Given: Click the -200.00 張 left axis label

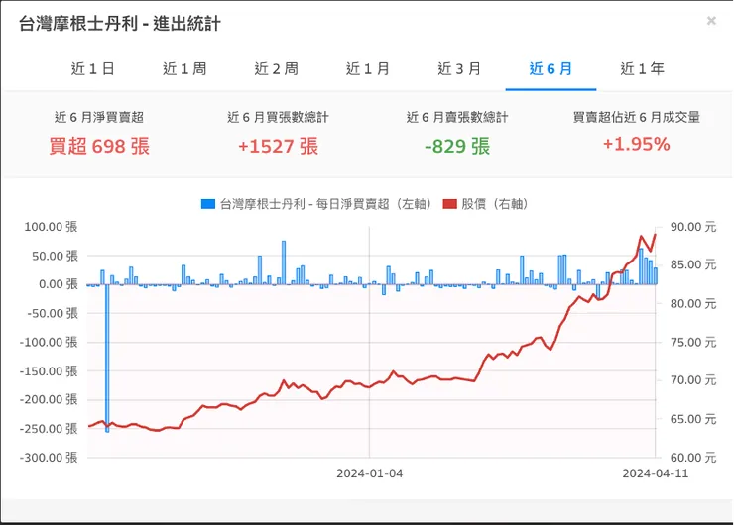Looking at the screenshot, I should point(49,400).
